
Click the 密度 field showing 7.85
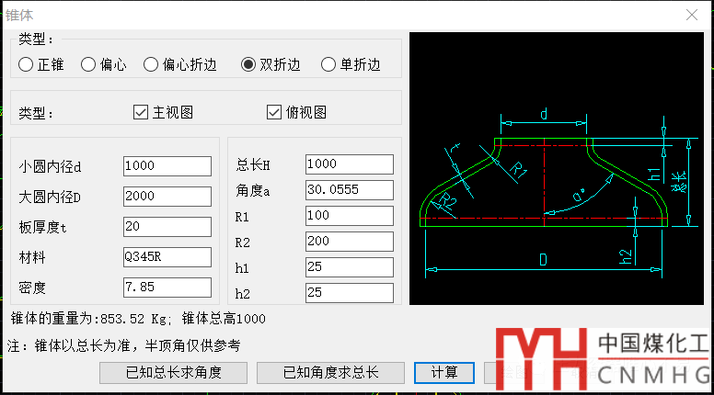tap(167, 287)
